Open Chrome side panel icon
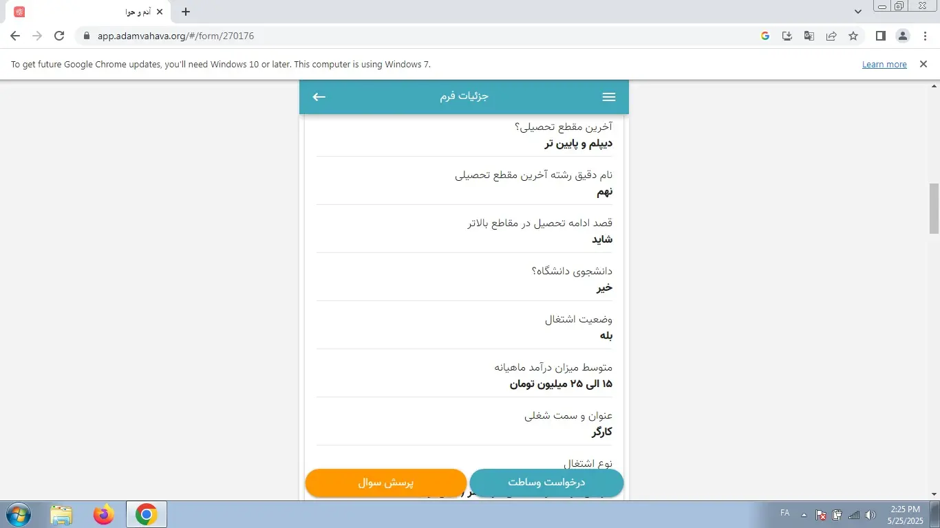Screen dimensions: 940x528 [880, 36]
